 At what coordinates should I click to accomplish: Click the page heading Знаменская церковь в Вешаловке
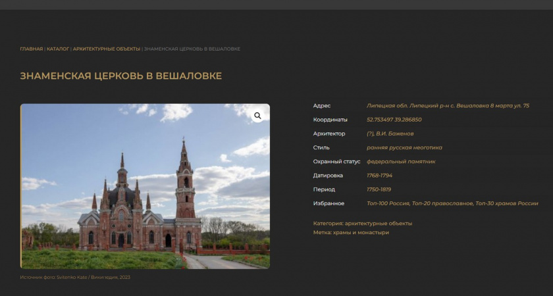click(121, 76)
